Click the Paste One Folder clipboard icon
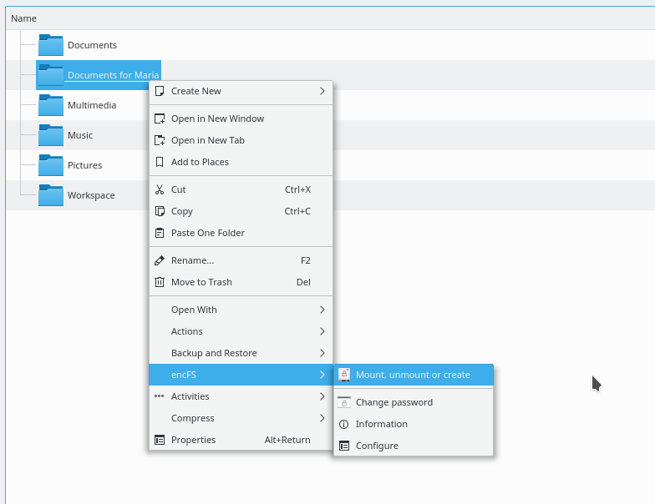This screenshot has height=504, width=655. 160,233
